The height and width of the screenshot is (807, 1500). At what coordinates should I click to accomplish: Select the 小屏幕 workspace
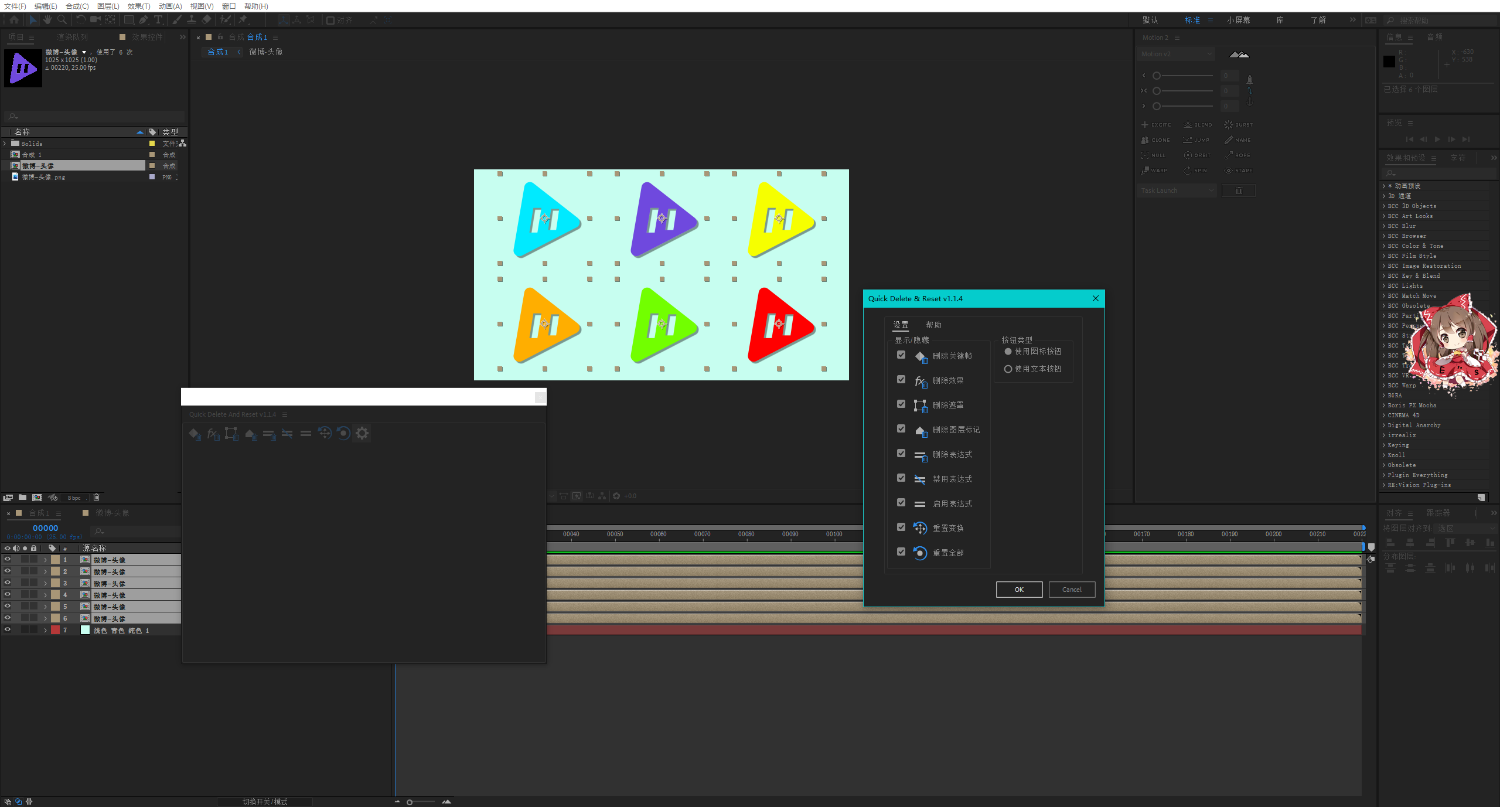tap(1239, 20)
